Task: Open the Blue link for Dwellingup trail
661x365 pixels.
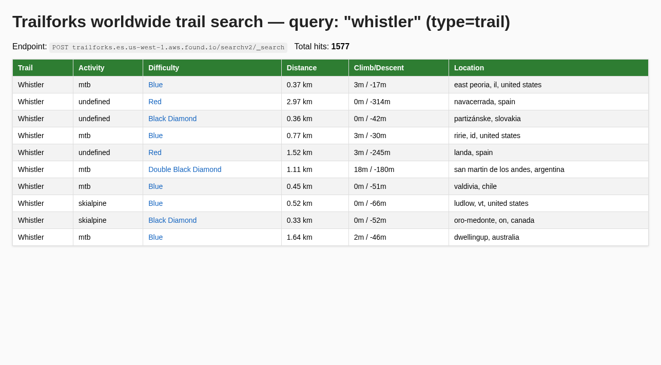Action: point(155,237)
